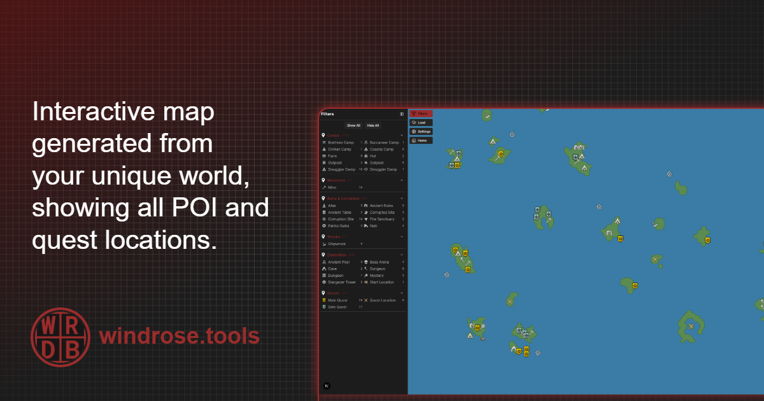The image size is (764, 401).
Task: Open the Settings menu button
Action: [x=421, y=131]
